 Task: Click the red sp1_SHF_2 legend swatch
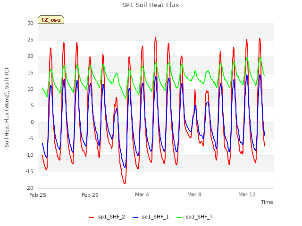click(x=91, y=218)
